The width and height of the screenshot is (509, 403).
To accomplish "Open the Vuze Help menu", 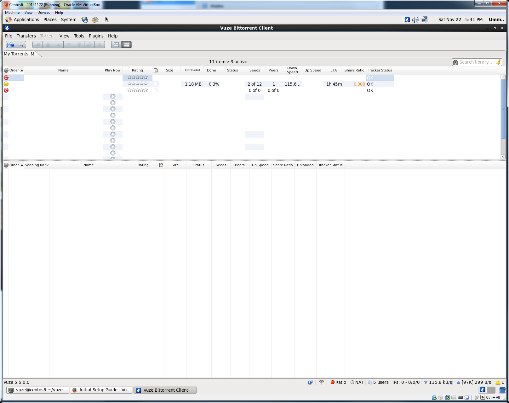I will [x=113, y=36].
